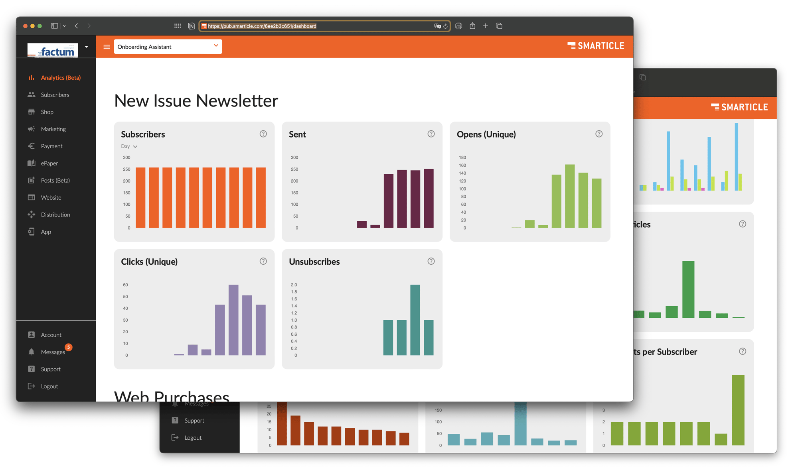Toggle the hamburger menu in orange header
Image resolution: width=798 pixels, height=472 pixels.
[x=107, y=47]
